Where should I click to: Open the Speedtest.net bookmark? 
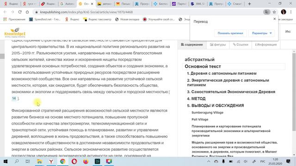(45, 19)
